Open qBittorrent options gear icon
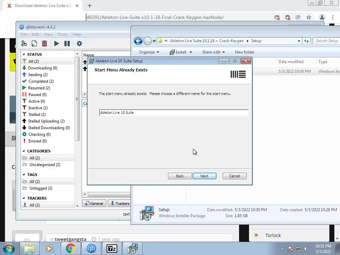Image resolution: width=340 pixels, height=255 pixels. (79, 43)
